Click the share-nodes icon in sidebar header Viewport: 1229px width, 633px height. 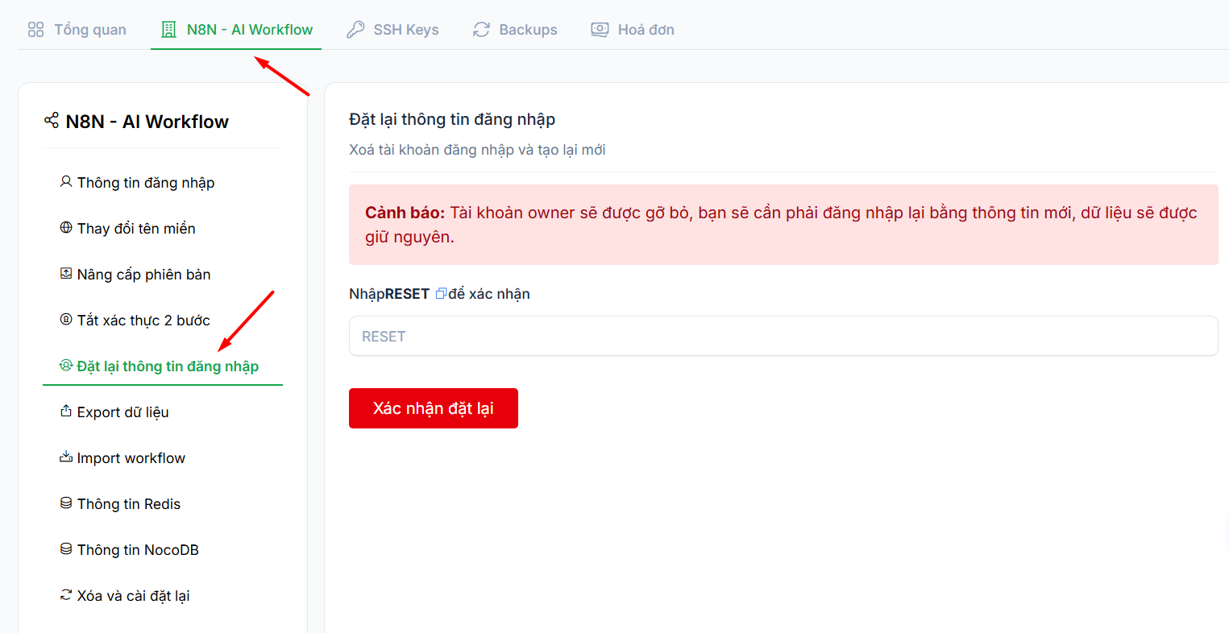point(52,121)
